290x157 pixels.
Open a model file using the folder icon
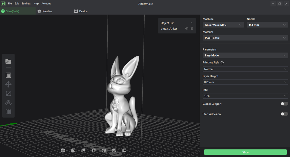coord(8,62)
